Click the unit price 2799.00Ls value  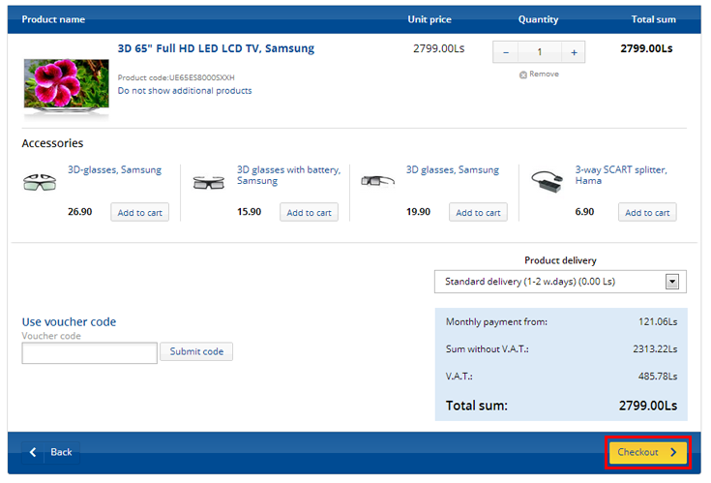point(438,48)
